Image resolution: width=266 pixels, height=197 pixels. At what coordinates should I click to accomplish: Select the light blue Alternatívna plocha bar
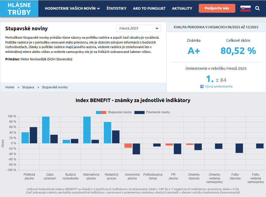87,130
